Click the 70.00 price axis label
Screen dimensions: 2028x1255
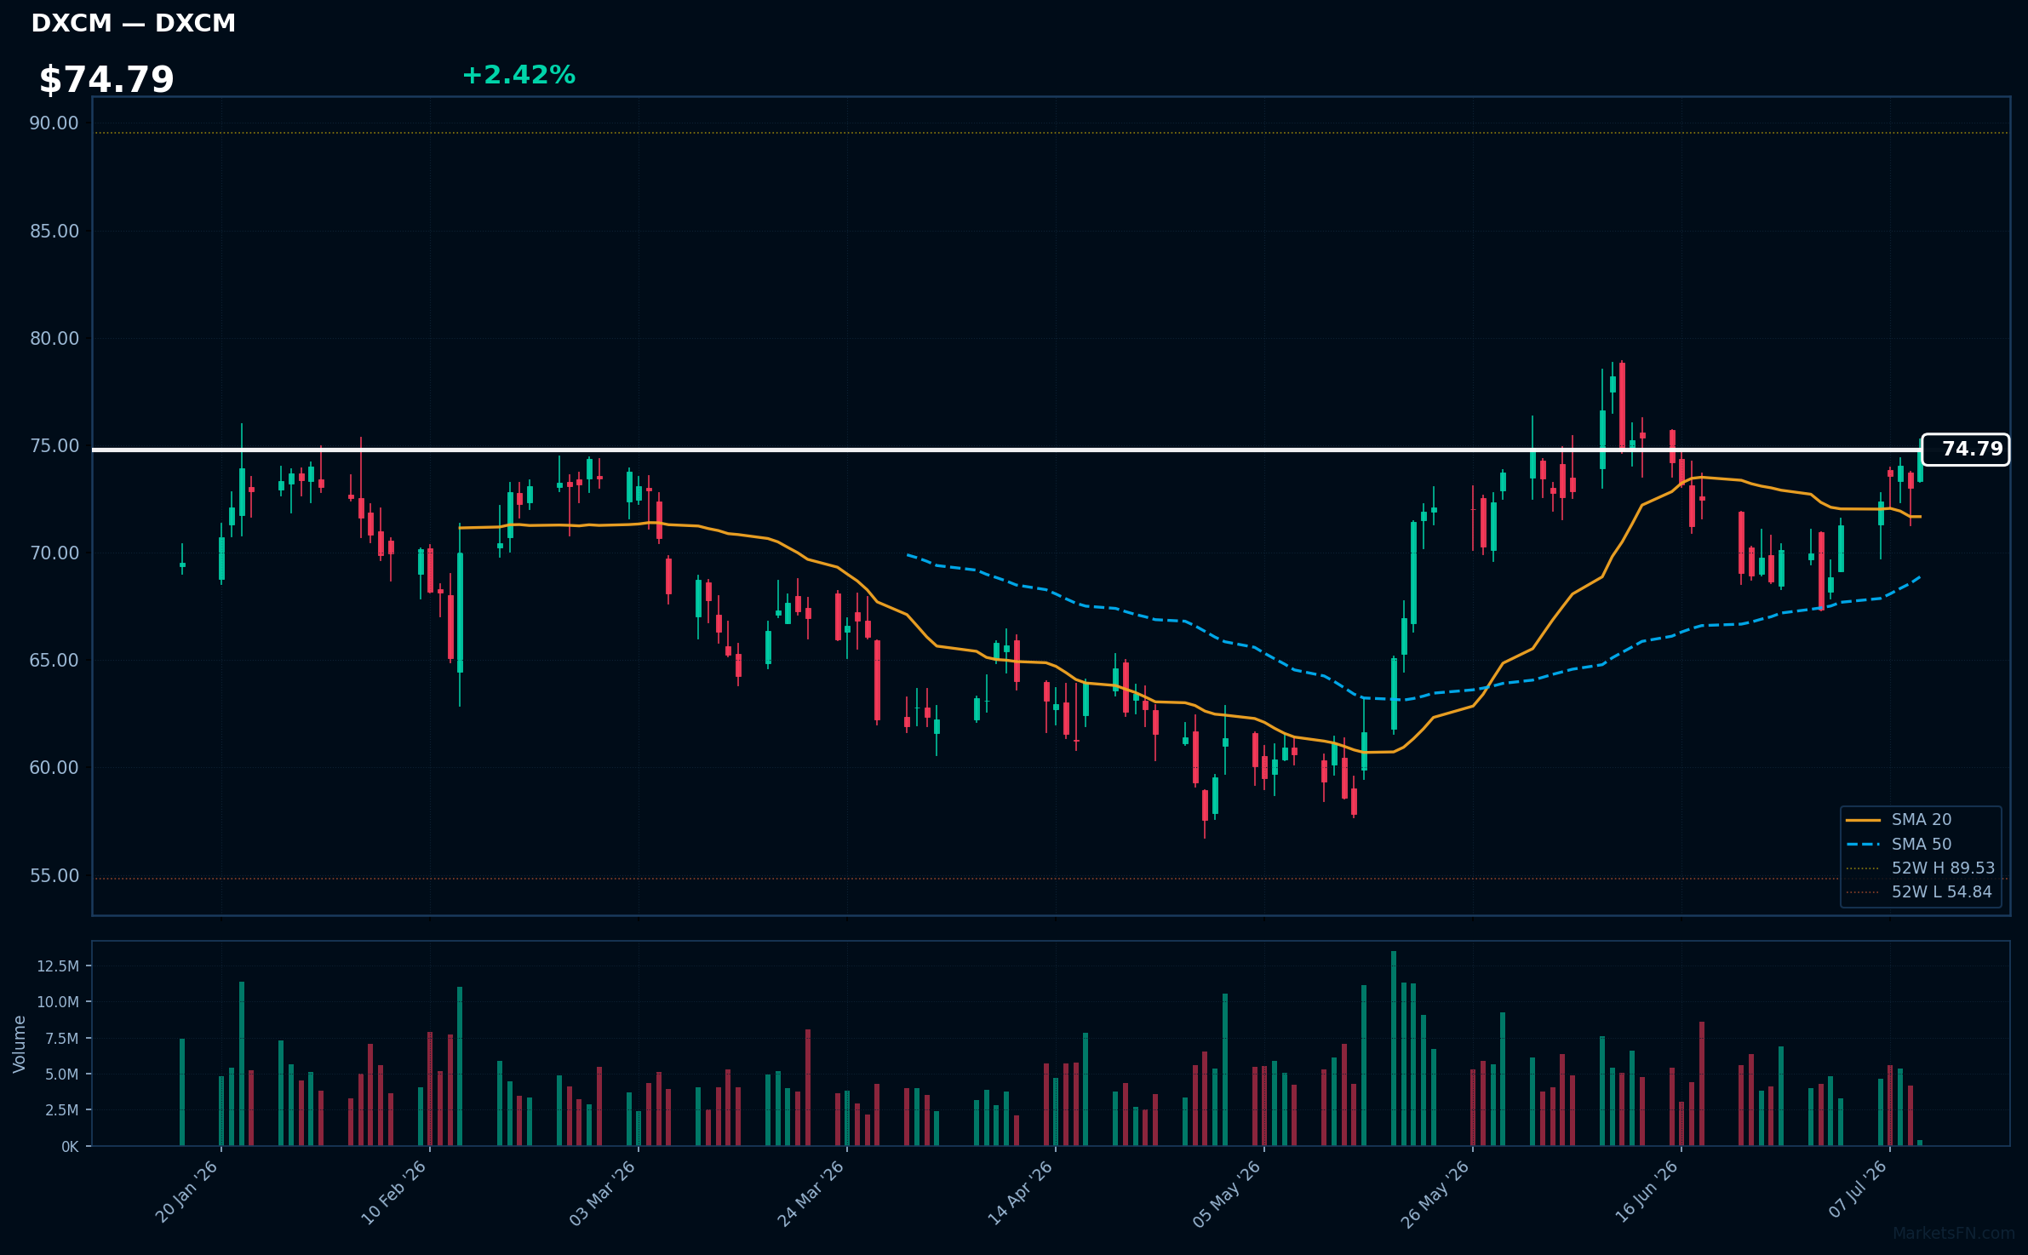tap(54, 553)
